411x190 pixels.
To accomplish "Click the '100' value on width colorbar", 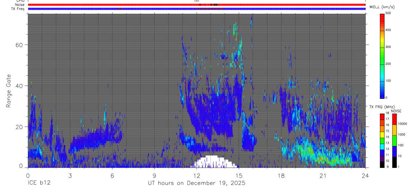I will (x=388, y=81).
